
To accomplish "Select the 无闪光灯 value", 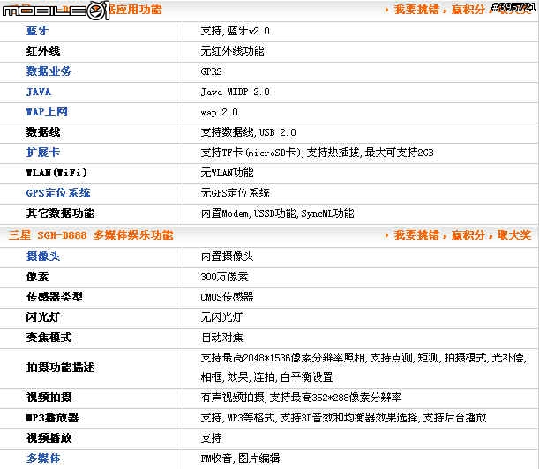I will click(x=221, y=316).
